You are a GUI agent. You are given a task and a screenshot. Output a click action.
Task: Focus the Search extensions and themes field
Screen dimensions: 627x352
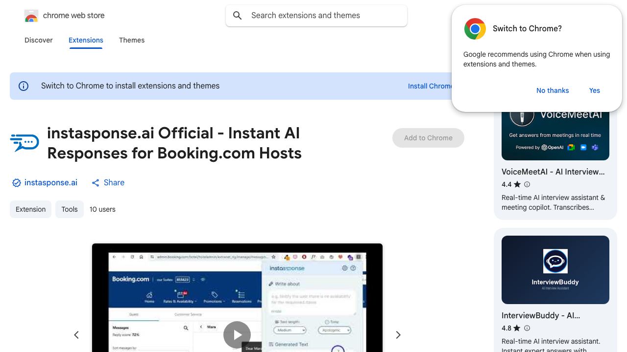[316, 16]
